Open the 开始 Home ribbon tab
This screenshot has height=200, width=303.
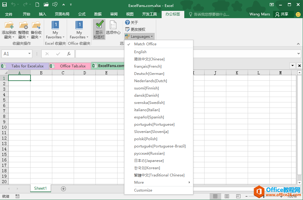26,14
